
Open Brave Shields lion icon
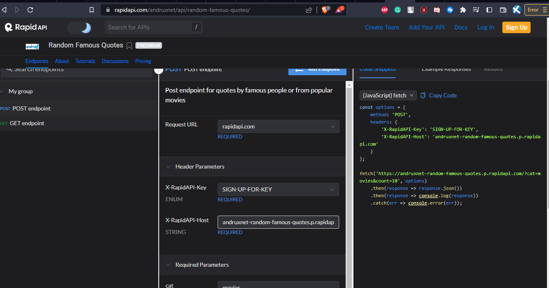pyautogui.click(x=325, y=10)
